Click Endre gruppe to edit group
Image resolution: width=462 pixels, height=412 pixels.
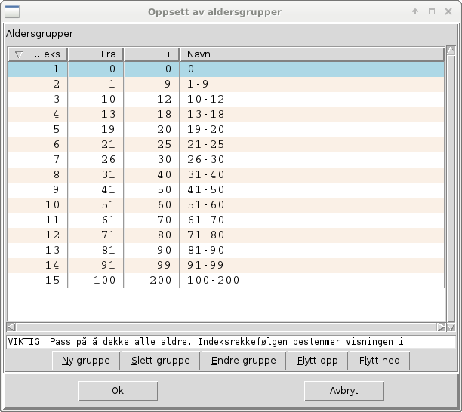(243, 361)
